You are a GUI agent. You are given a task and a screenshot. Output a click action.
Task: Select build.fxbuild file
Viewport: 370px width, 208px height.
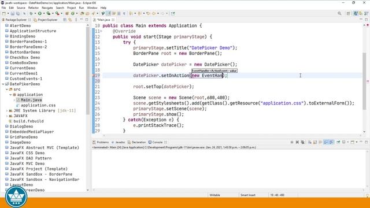tap(28, 121)
